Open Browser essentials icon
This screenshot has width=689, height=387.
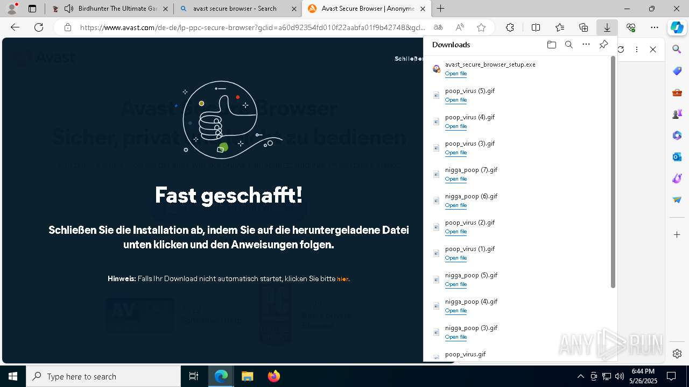click(x=631, y=27)
